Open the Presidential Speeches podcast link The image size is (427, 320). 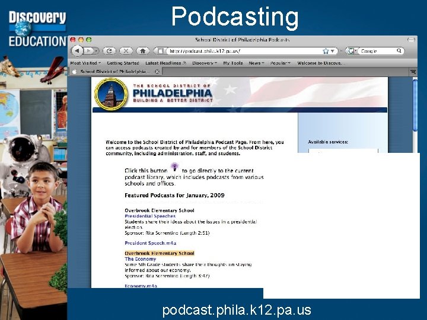(150, 216)
